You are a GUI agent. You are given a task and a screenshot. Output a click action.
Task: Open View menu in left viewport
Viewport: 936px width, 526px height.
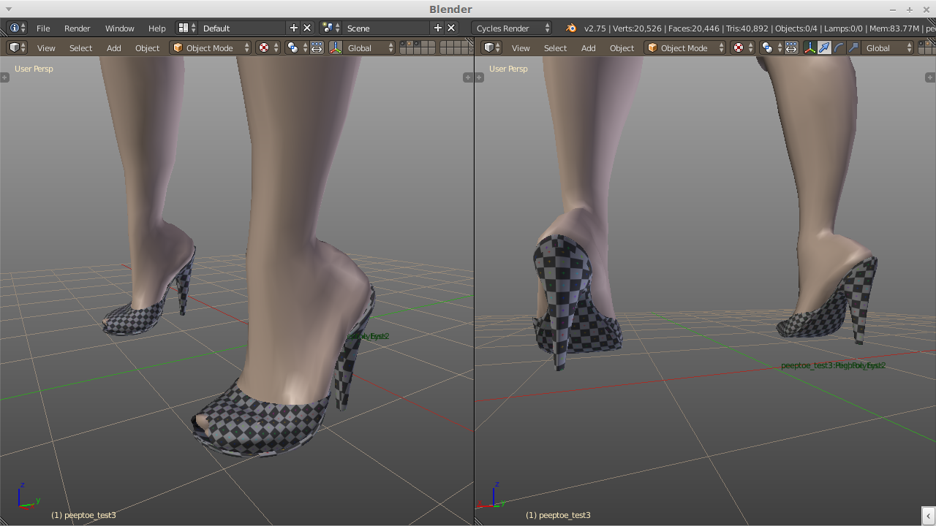click(x=46, y=47)
